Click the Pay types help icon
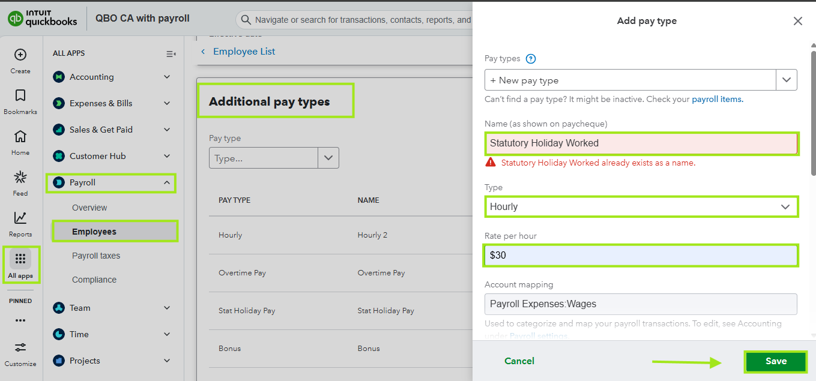 pyautogui.click(x=530, y=59)
